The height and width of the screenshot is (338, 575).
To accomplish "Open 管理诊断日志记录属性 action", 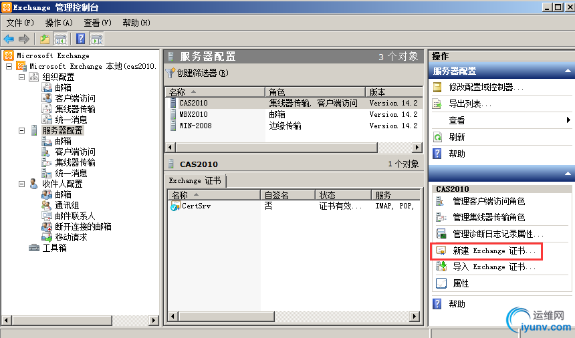I will [498, 234].
